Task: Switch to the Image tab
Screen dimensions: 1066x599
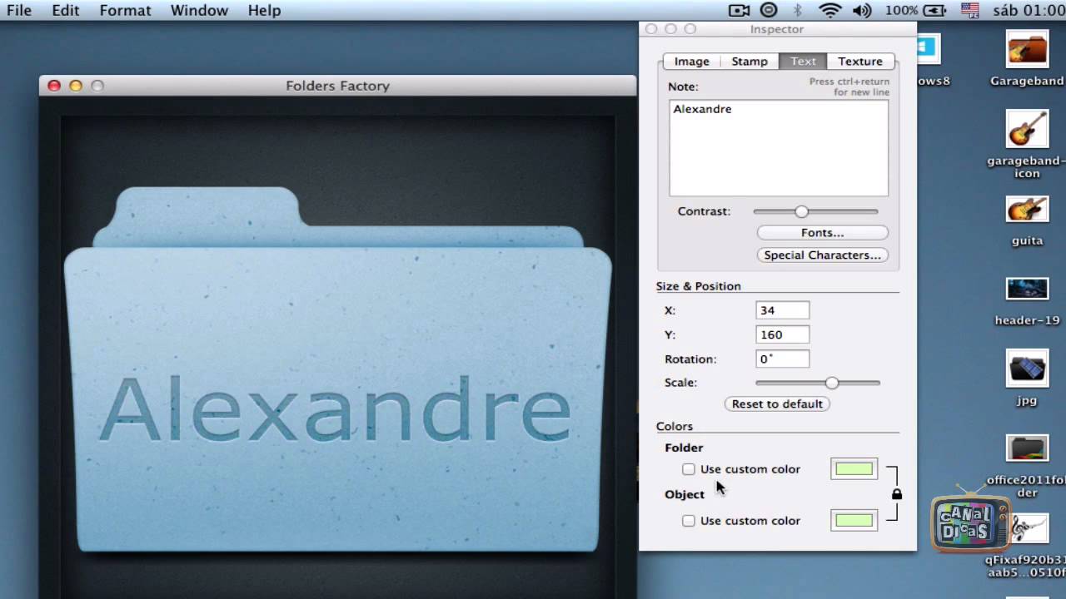Action: pyautogui.click(x=691, y=62)
